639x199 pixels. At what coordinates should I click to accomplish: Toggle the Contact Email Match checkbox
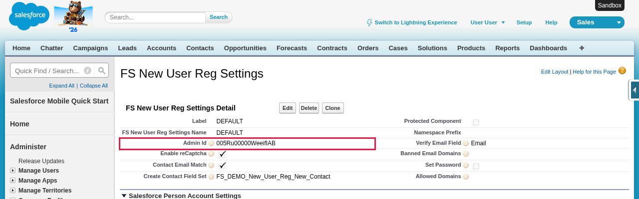[x=222, y=165]
